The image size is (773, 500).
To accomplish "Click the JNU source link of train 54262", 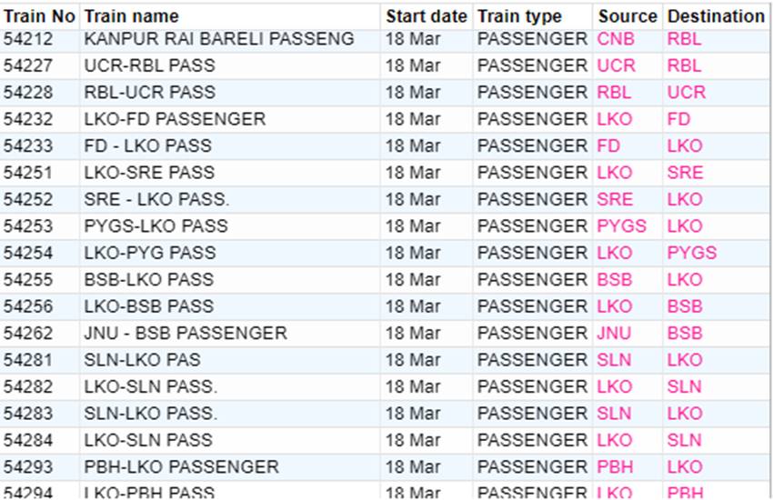I will pos(614,333).
